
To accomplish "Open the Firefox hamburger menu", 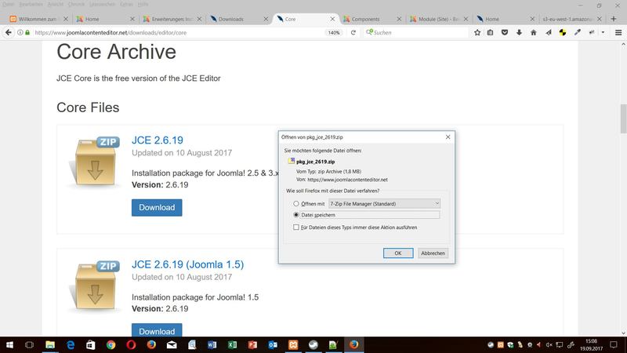I will (618, 32).
